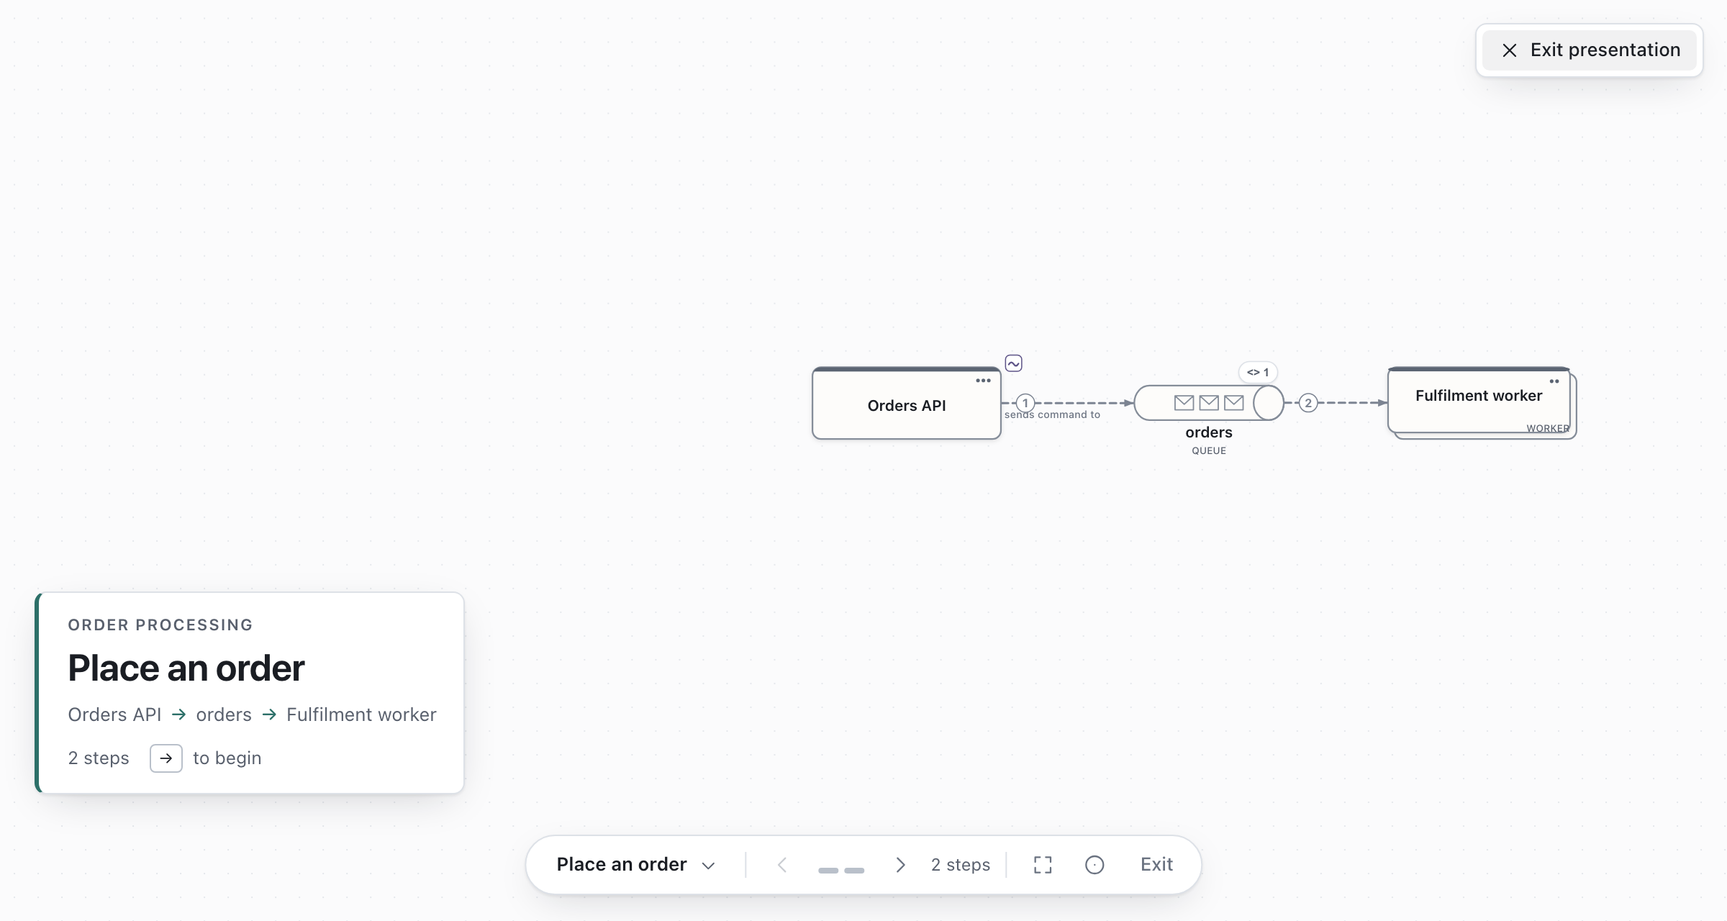Select the Fulfilment worker node
Image resolution: width=1727 pixels, height=921 pixels.
[x=1479, y=401]
